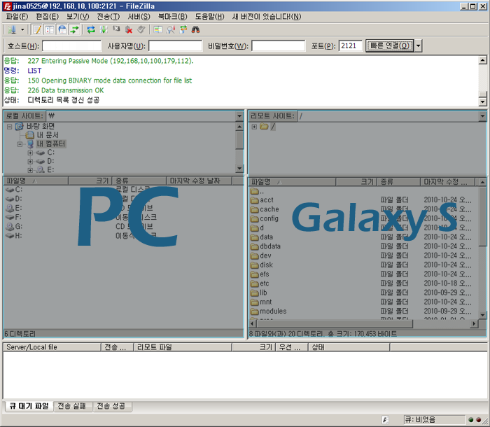Switch to 전송 실패 tab
Image resolution: width=490 pixels, height=427 pixels.
pos(71,406)
